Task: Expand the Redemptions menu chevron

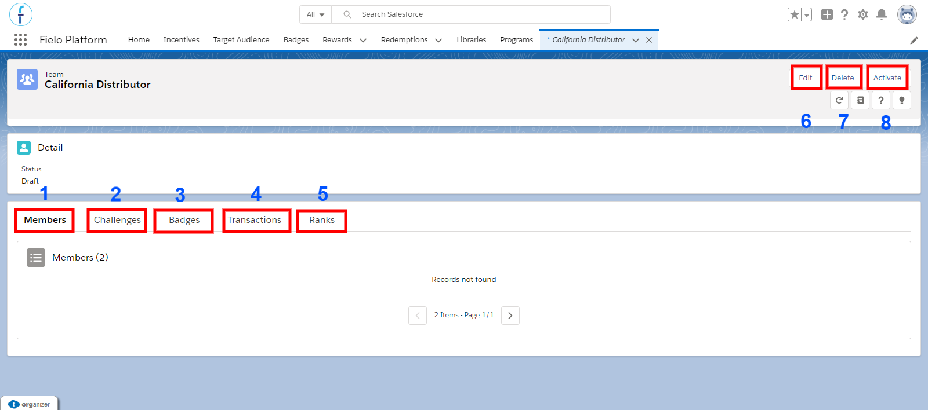Action: pos(438,40)
